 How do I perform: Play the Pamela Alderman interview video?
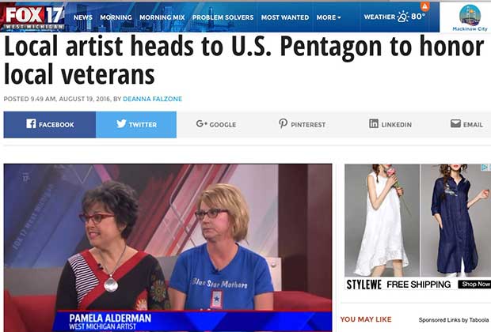coord(168,247)
